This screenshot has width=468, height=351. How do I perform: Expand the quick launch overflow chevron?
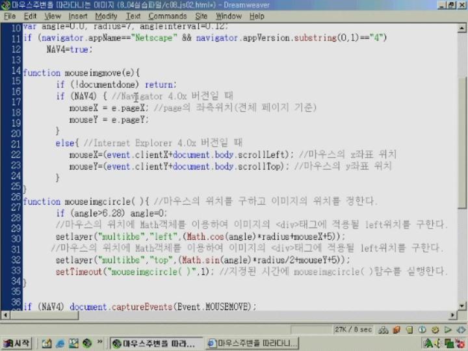pos(99,342)
